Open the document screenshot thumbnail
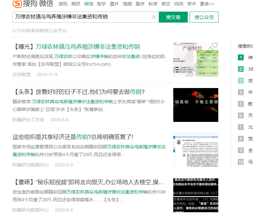 point(196,150)
